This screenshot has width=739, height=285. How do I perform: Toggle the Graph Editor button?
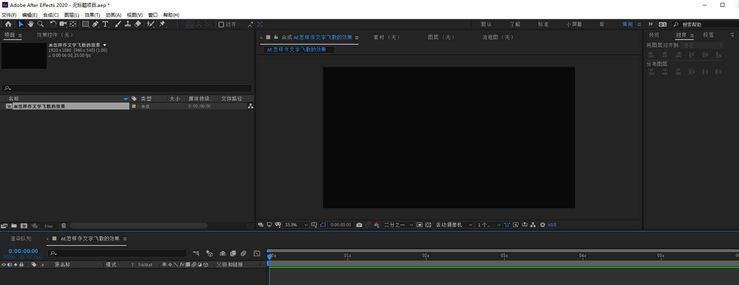tap(257, 253)
